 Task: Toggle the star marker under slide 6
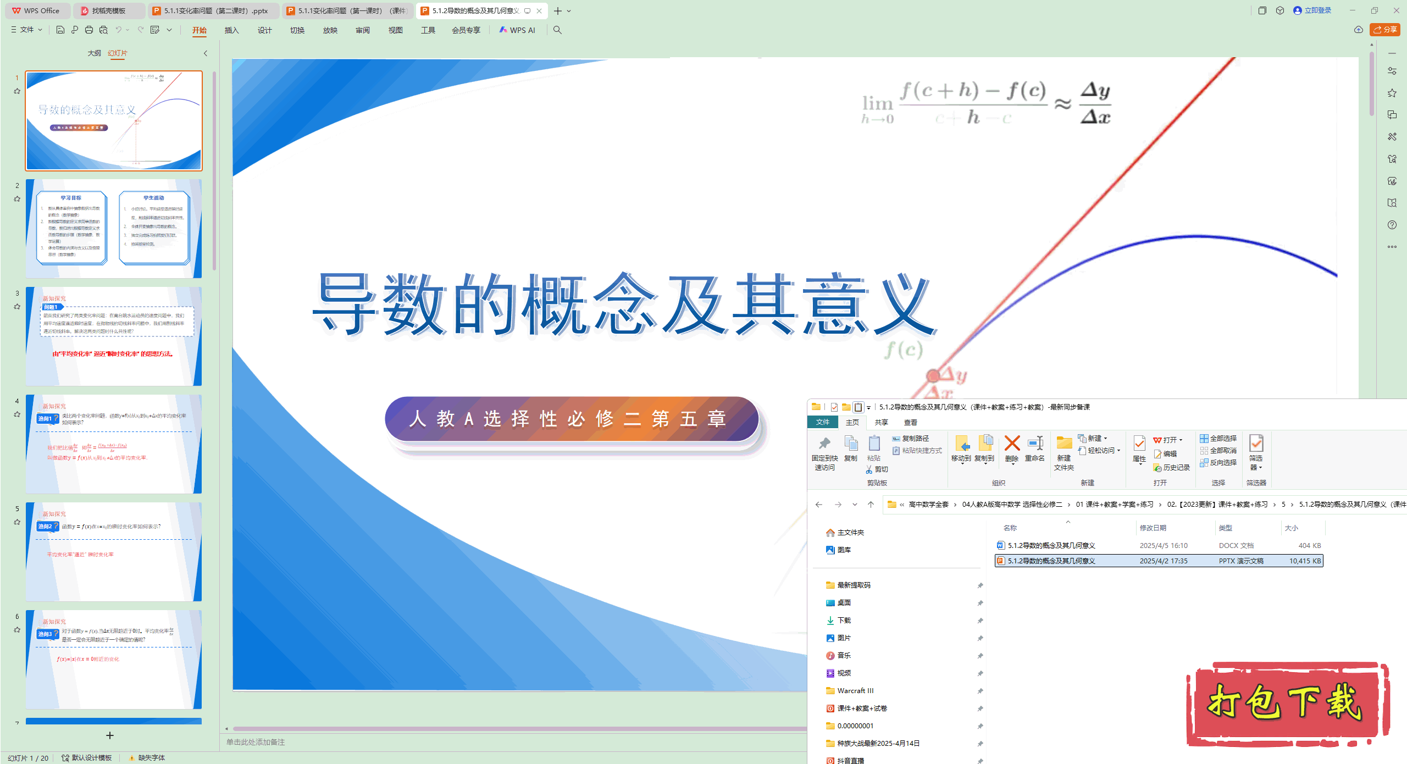tap(17, 630)
